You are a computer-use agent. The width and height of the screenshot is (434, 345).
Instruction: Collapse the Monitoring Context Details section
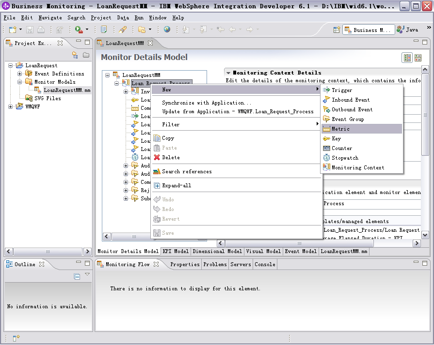pyautogui.click(x=228, y=73)
